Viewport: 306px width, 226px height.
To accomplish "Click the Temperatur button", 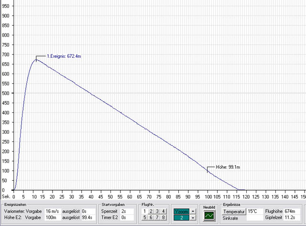I will click(x=234, y=211).
